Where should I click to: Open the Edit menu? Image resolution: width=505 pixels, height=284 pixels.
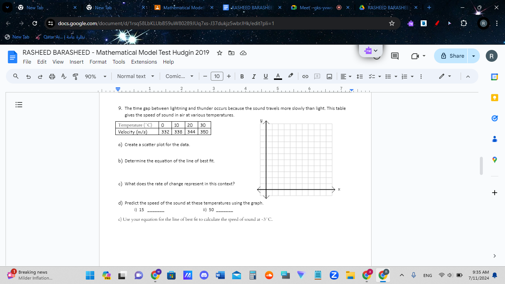[x=42, y=62]
